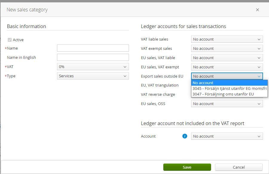Viewport: 269px width, 174px height.
Task: Choose account 3047 Försäljning oms utanför EU
Action: tap(229, 94)
